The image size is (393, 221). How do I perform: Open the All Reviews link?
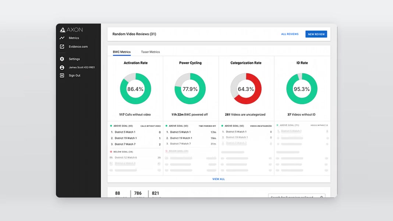290,34
